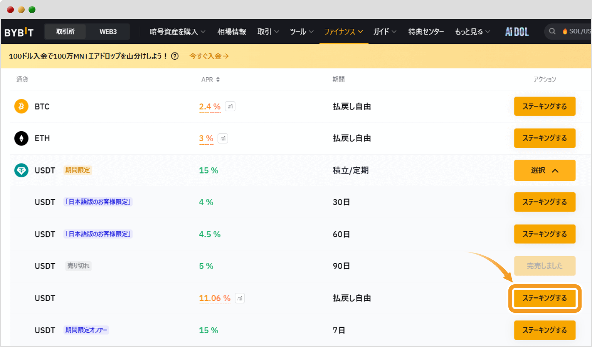Click the BTC coin icon
The image size is (592, 347).
click(x=21, y=106)
